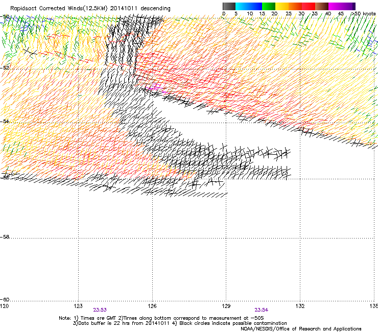
Task: Click the purple 23:53 time label
Action: (100, 310)
